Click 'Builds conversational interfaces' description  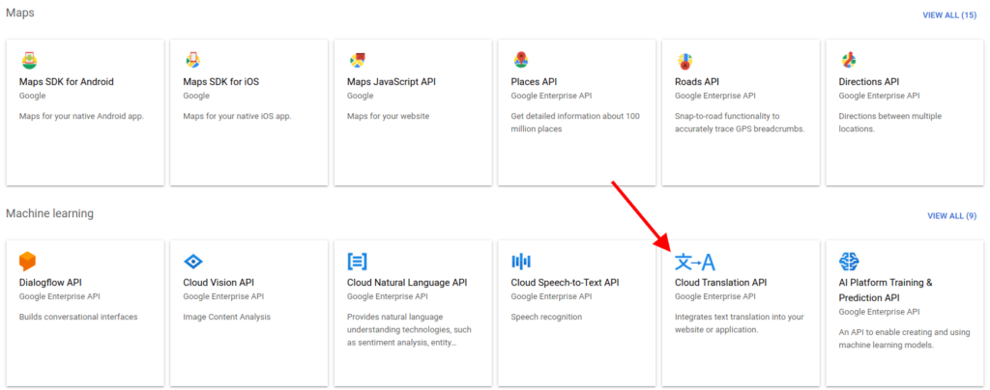78,317
